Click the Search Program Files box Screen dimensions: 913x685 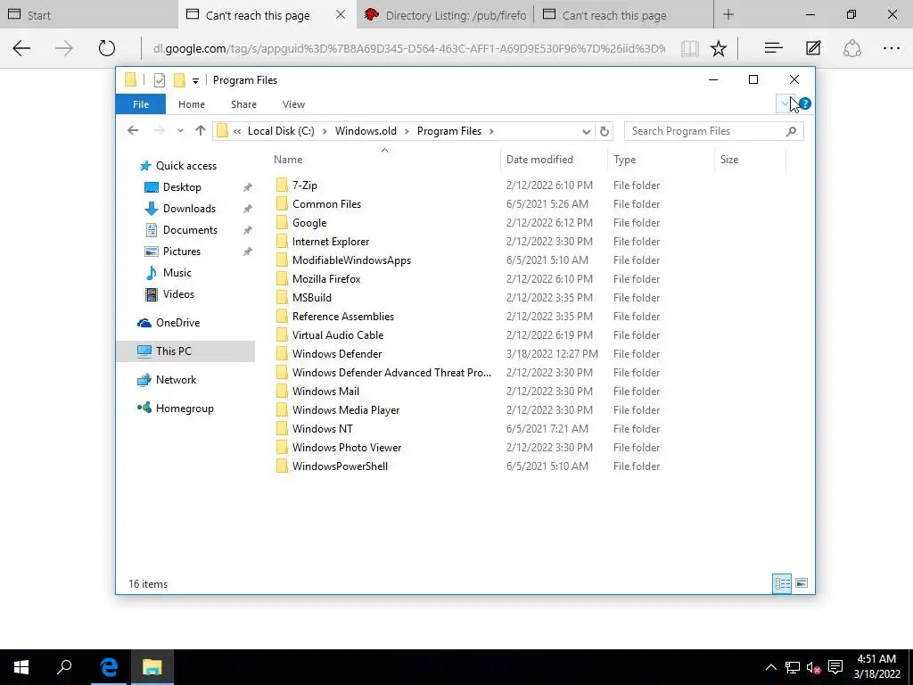(x=714, y=131)
